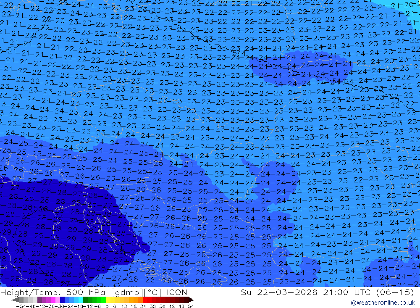Pick the dark purple -42 legend swatch
Viewport: 420px width, 308px height.
(x=39, y=300)
